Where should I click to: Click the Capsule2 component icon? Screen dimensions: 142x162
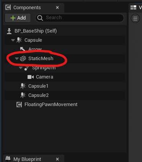[x=23, y=95]
